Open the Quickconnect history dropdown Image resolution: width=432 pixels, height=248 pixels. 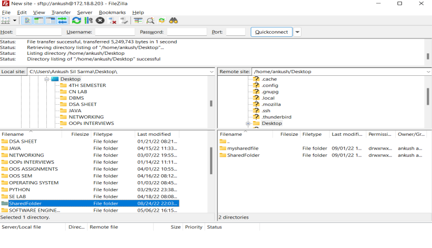tap(297, 32)
